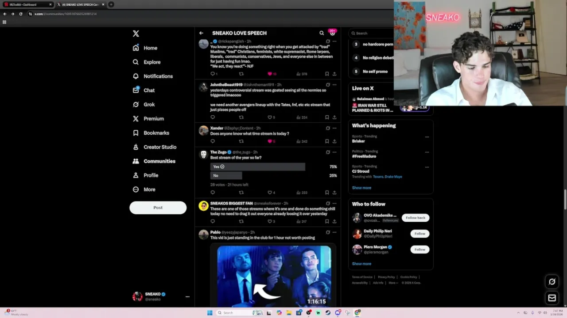Open the Terms of Service link

362,277
